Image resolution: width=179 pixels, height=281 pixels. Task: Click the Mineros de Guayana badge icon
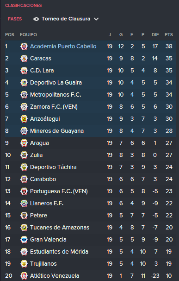[24, 131]
